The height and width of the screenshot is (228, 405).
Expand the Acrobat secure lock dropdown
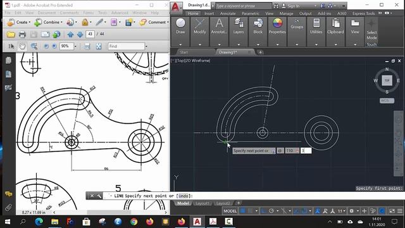(90, 22)
